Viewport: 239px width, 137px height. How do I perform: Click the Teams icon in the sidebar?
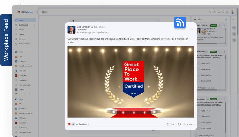16,34
